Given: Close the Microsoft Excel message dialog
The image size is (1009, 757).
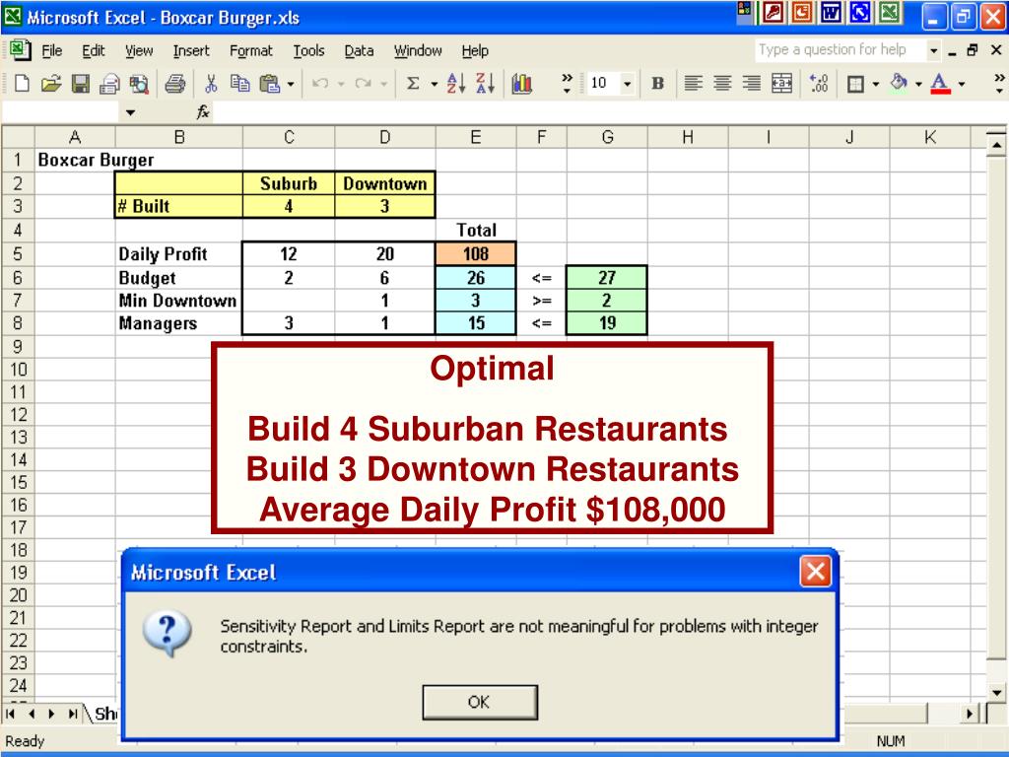Looking at the screenshot, I should tap(815, 572).
